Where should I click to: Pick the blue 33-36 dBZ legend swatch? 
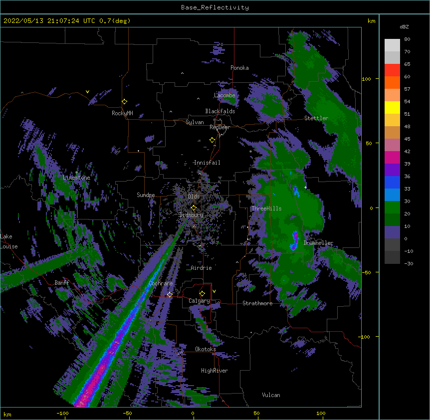tap(392, 182)
